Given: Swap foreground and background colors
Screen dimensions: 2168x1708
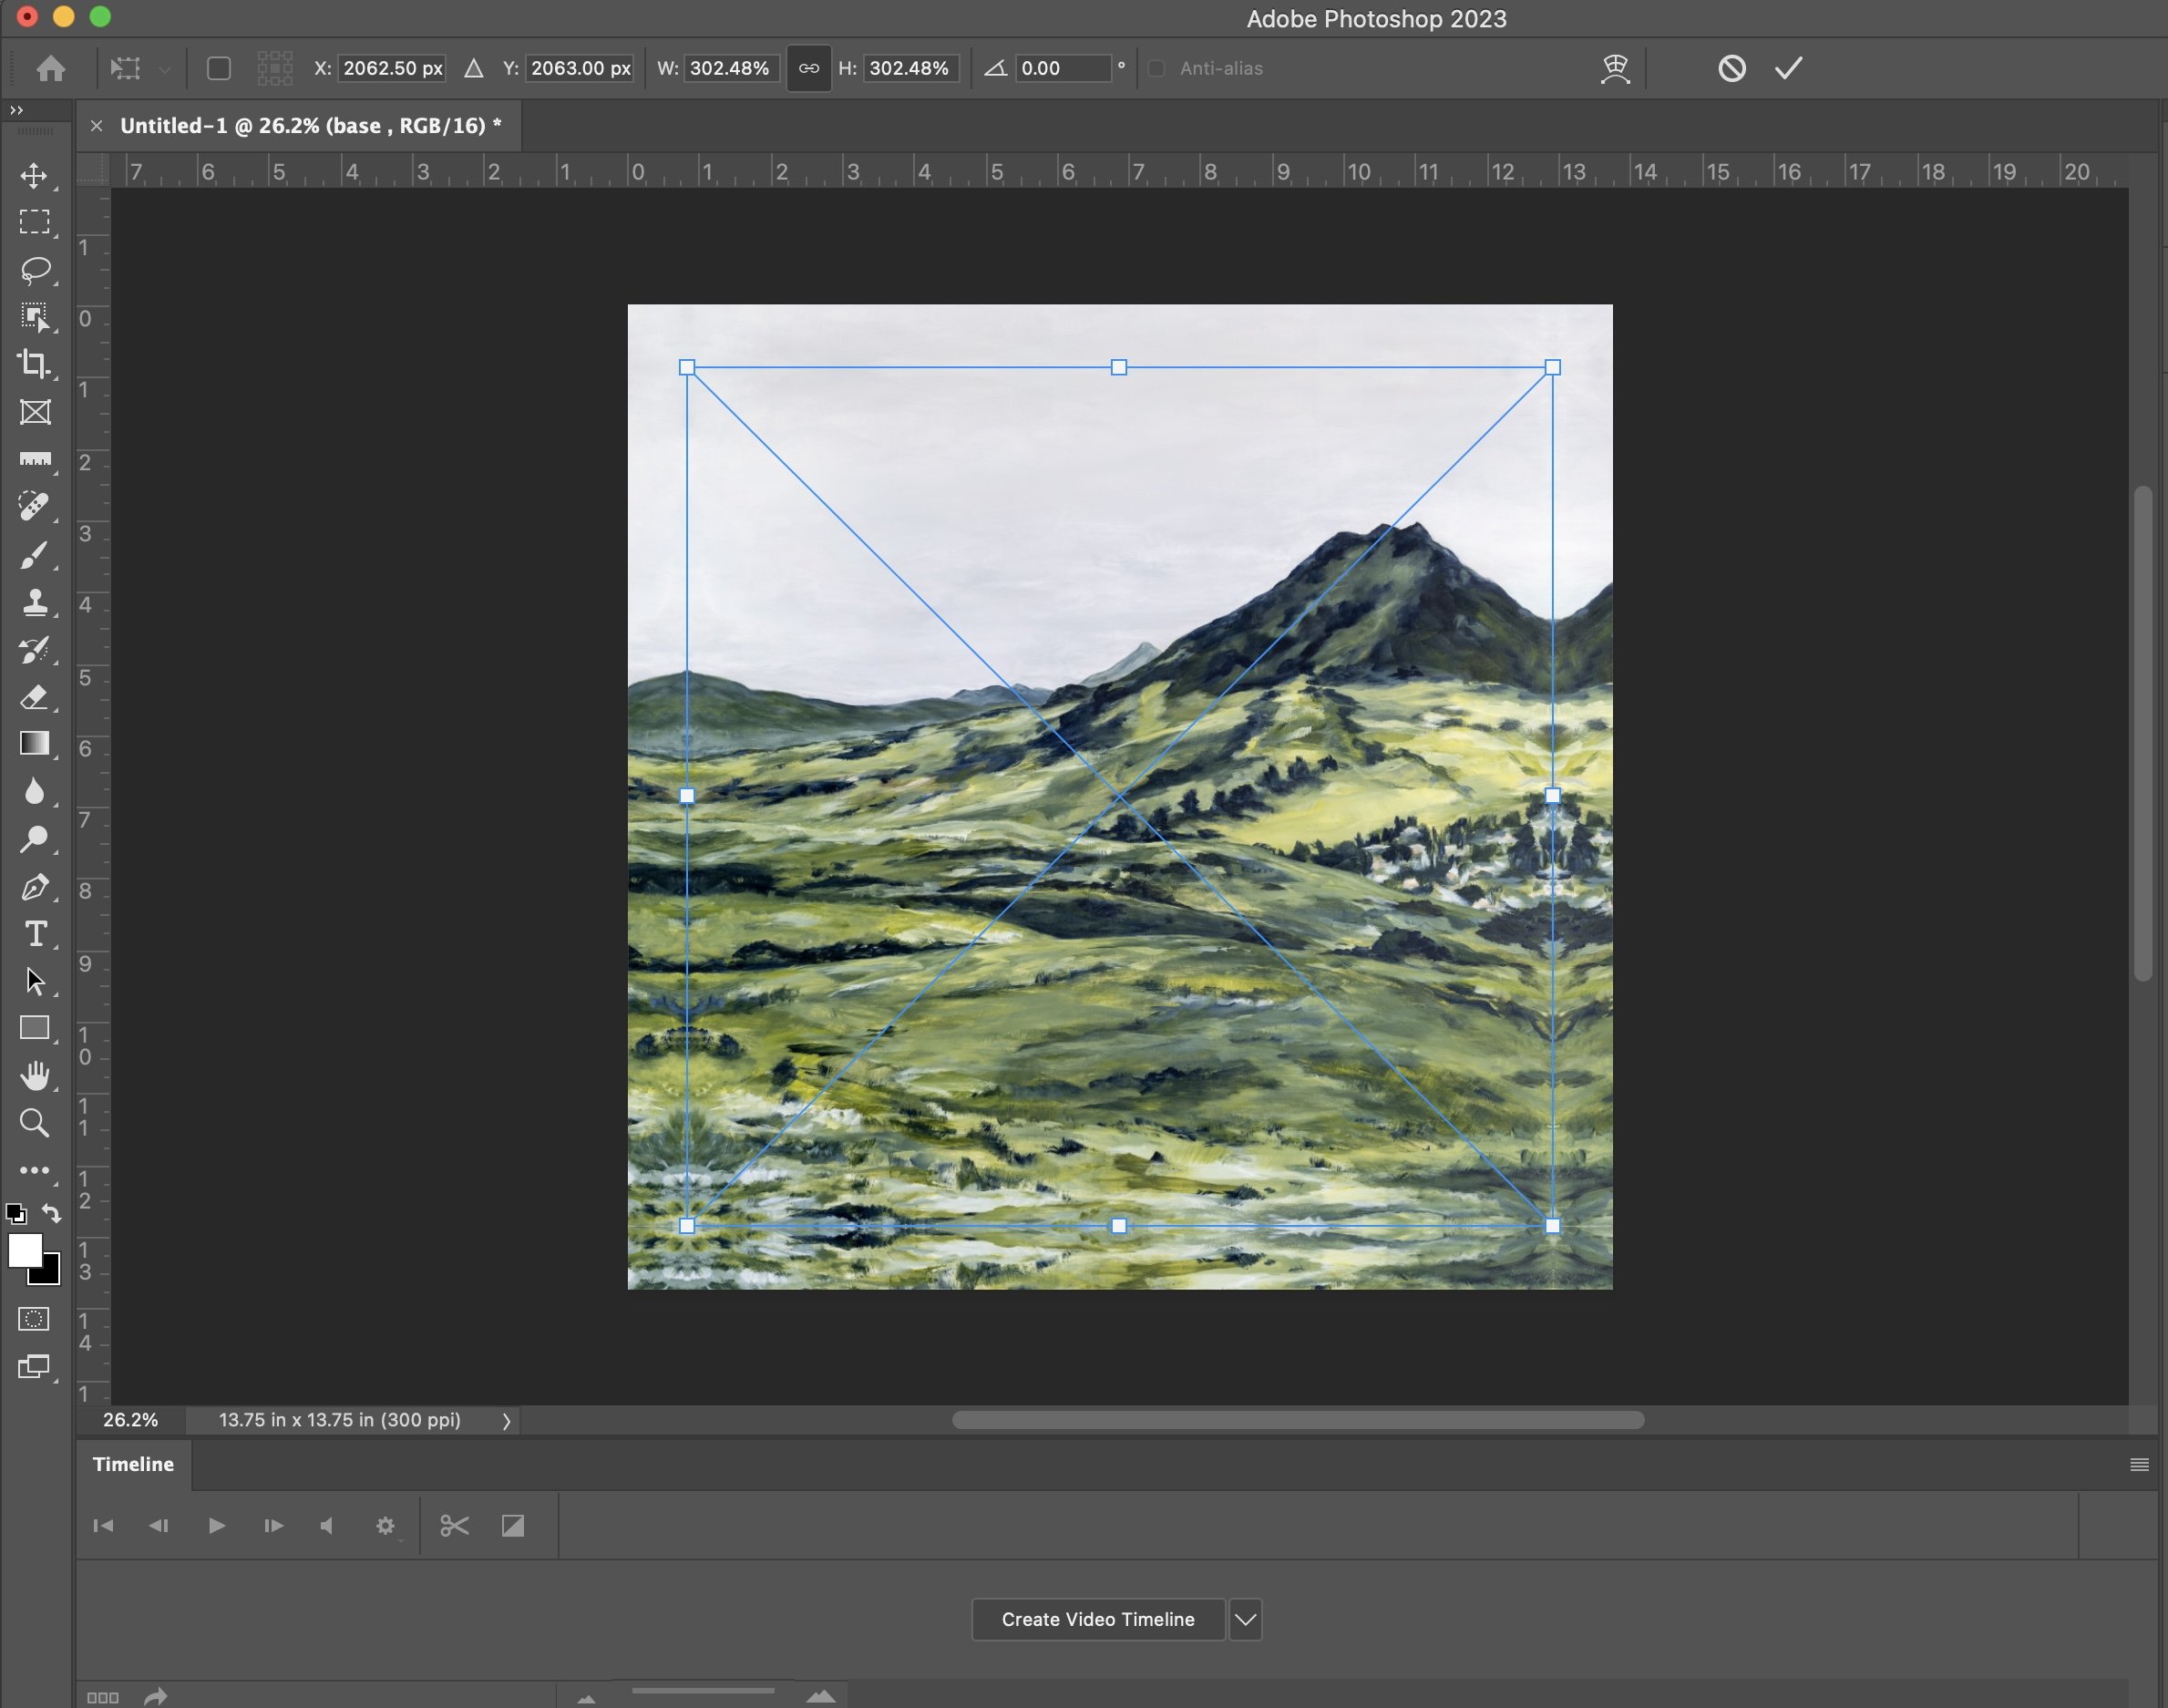Looking at the screenshot, I should (x=51, y=1214).
